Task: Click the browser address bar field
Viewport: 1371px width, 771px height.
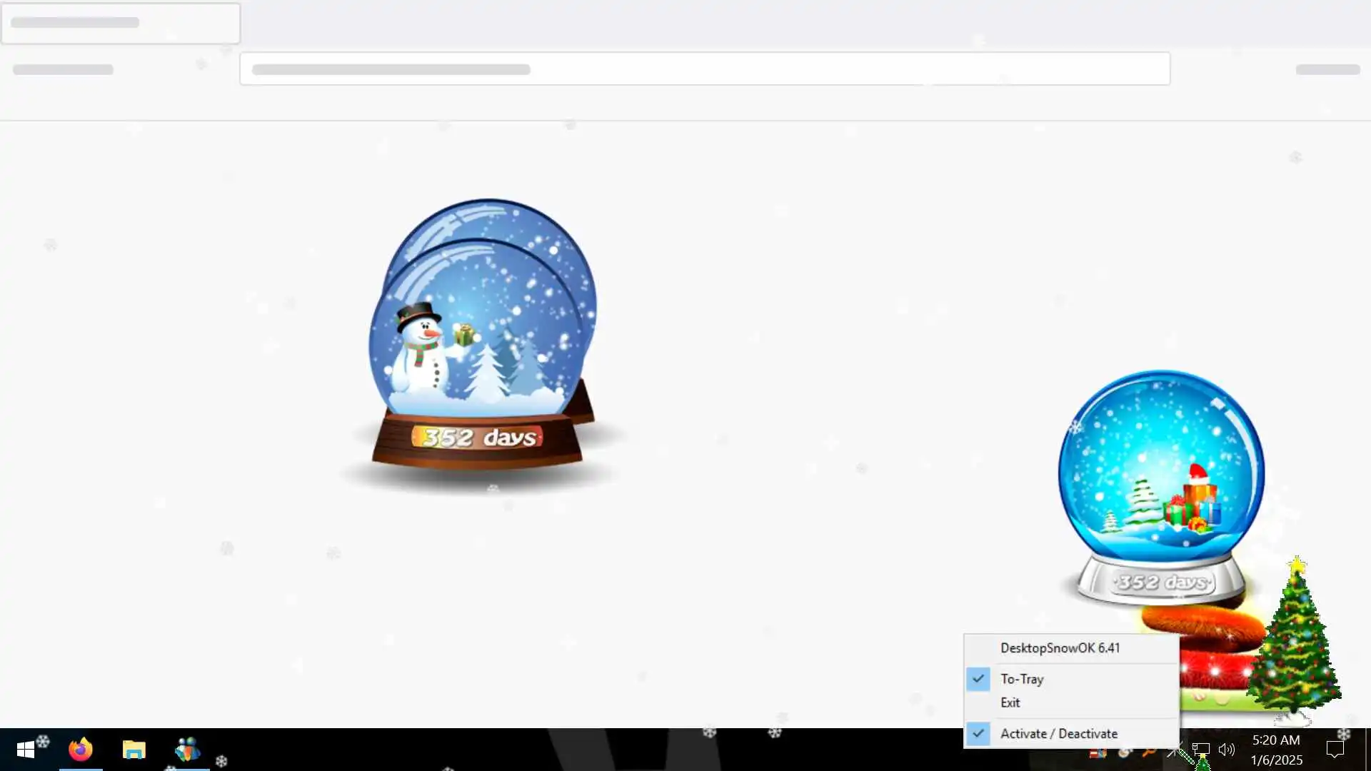Action: [704, 69]
